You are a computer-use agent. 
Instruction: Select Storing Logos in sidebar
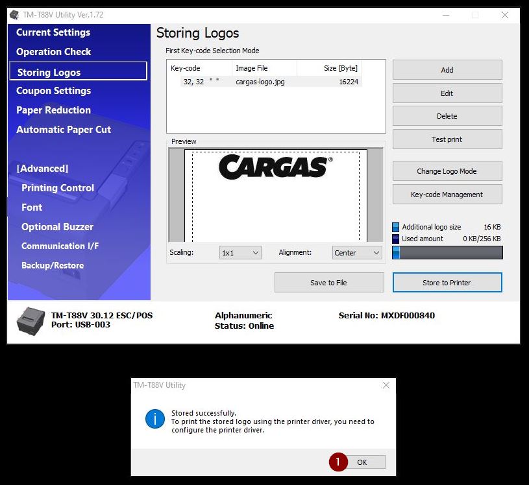(79, 71)
